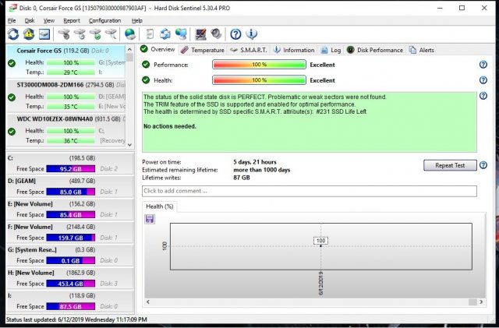This screenshot has width=499, height=328.
Task: Save the health graph using floppy icon
Action: (150, 219)
